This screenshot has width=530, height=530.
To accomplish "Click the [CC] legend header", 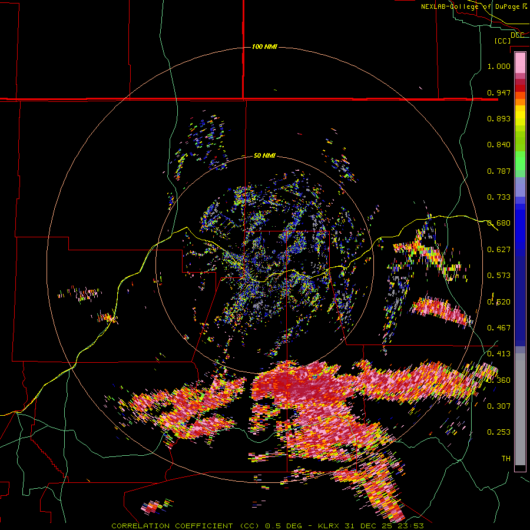I will coord(503,41).
